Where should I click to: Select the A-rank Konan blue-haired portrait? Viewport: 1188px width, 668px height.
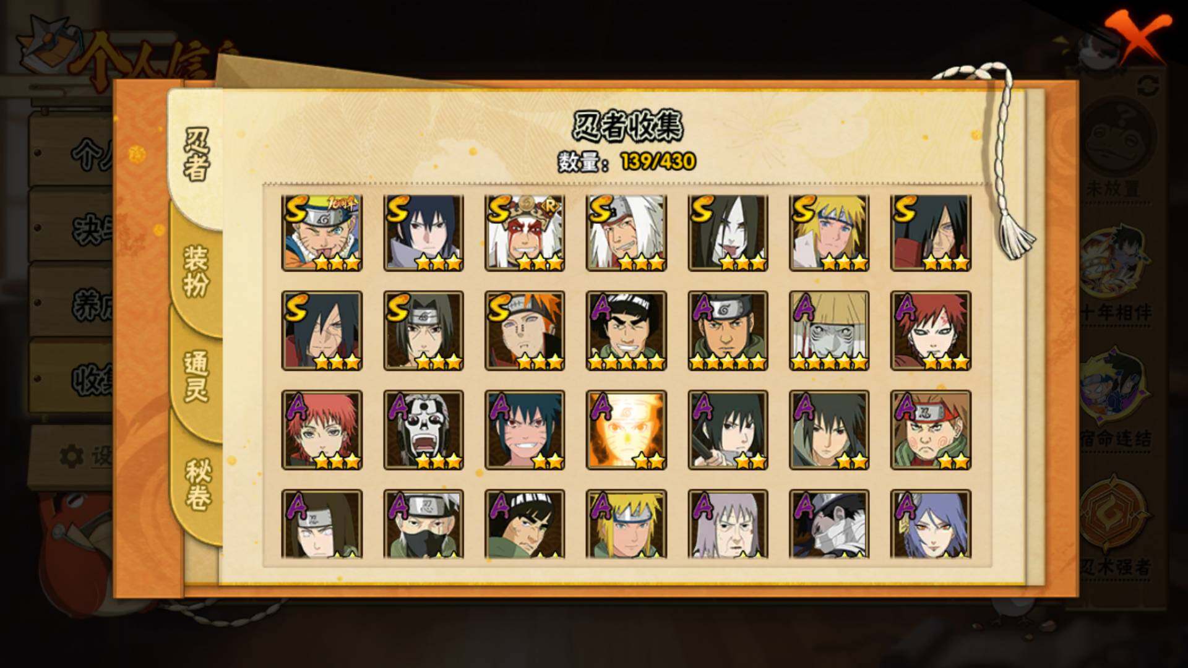coord(931,524)
